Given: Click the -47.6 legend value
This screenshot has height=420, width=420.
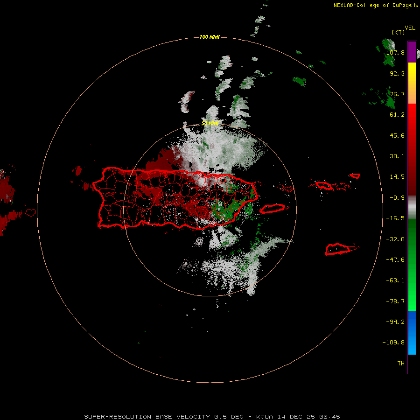Looking at the screenshot, I should (395, 260).
